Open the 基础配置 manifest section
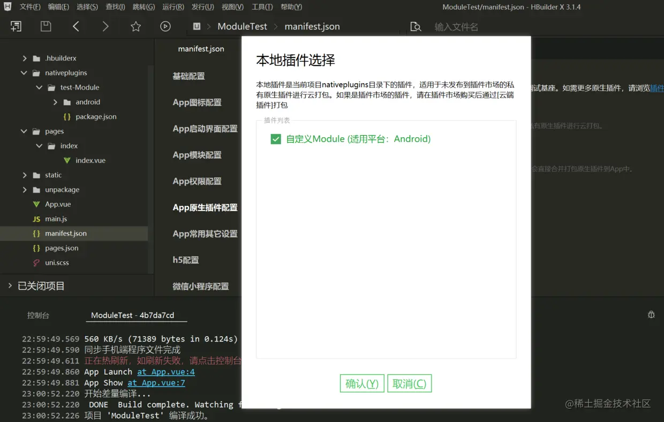Screen dimensions: 664x422 click(x=188, y=76)
